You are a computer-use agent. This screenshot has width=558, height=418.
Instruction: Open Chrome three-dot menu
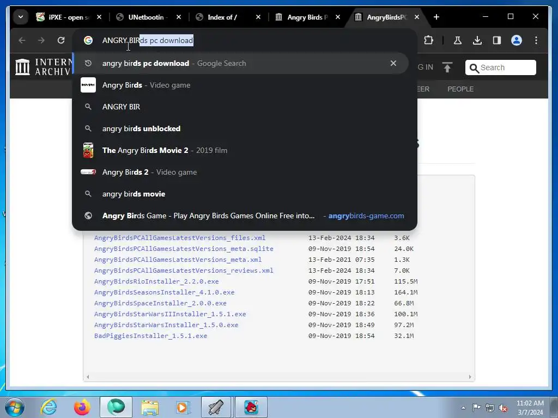point(536,40)
